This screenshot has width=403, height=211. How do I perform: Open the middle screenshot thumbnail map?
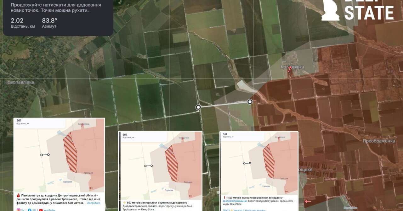coord(161,165)
